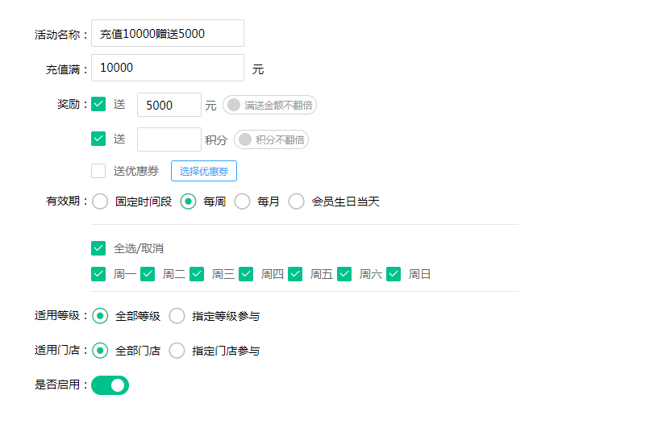Uncheck the 送 积分 reward checkbox

99,139
